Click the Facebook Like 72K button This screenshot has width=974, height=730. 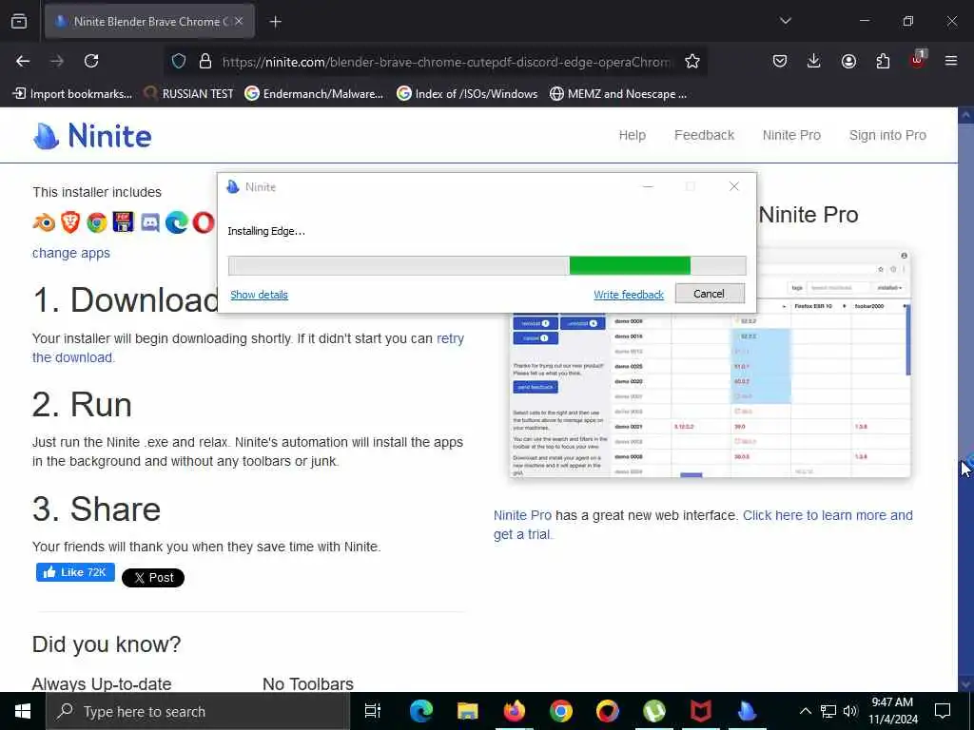click(75, 572)
